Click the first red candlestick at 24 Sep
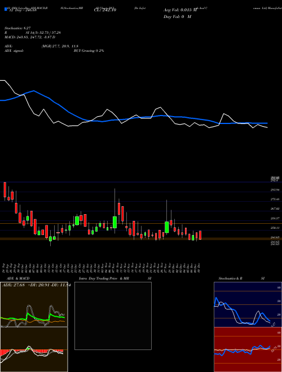 point(5,189)
